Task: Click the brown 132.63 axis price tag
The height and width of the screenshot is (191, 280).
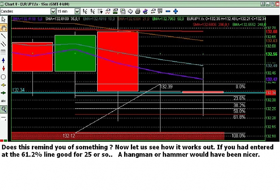Action: pyautogui.click(x=271, y=41)
